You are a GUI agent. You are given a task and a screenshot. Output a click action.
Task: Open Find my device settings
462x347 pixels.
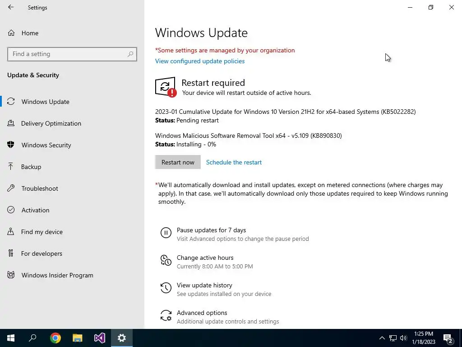tap(42, 232)
